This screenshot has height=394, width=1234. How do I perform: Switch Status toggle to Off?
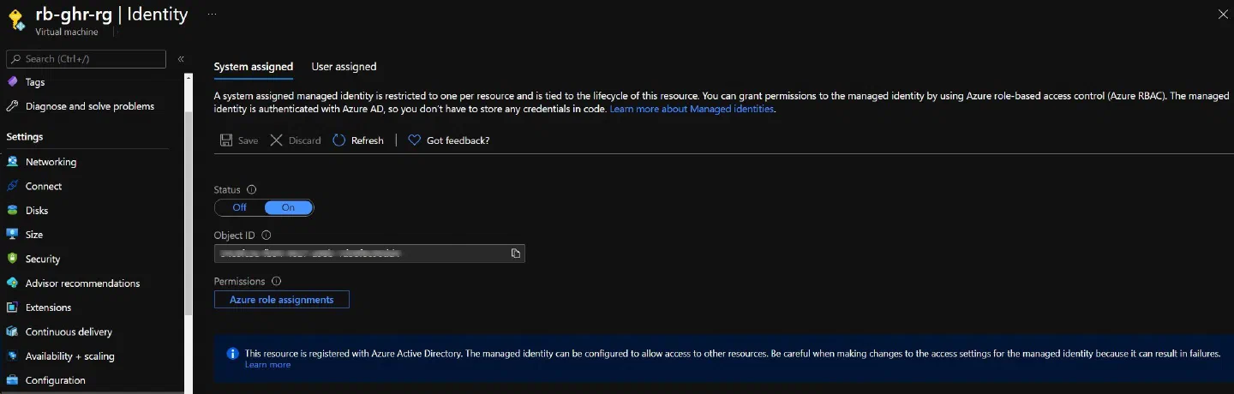pos(239,207)
